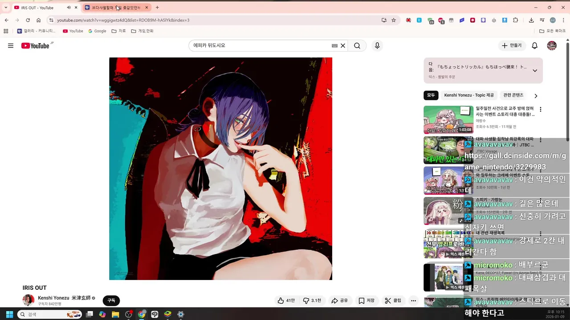This screenshot has height=320, width=570.
Task: Open Windows Task View from taskbar
Action: click(x=90, y=314)
